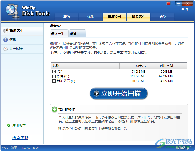Minimize the window
195x151 pixels.
179,4
